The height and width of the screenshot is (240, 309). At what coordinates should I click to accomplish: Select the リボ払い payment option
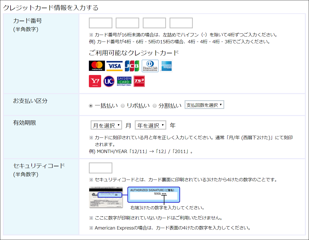point(123,106)
